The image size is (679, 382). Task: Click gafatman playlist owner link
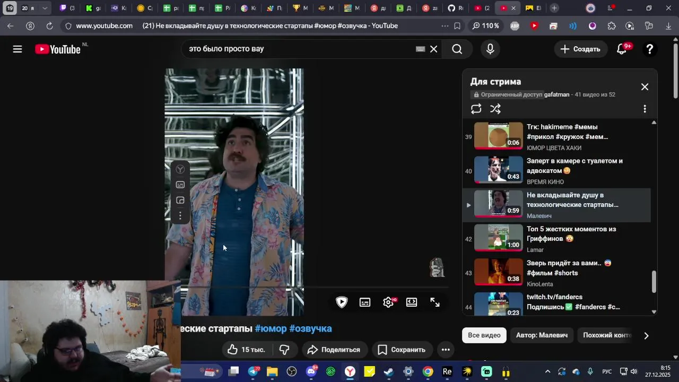[x=556, y=94]
